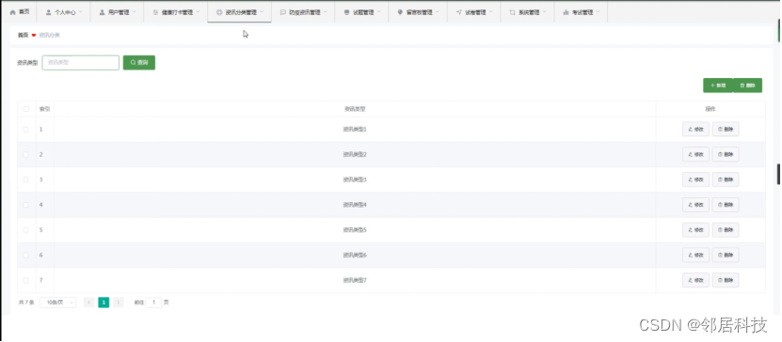Click 修改 button for row 资讯类型4
The height and width of the screenshot is (342, 782).
tap(695, 205)
